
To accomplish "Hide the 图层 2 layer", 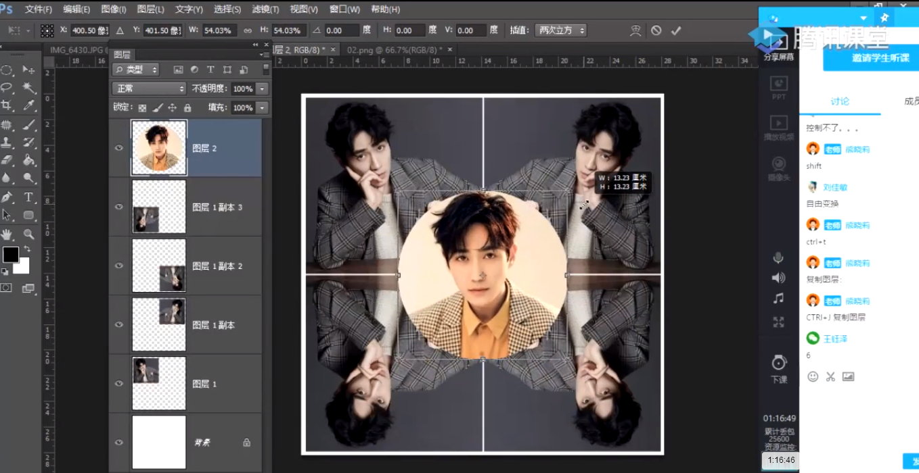I will coord(119,148).
